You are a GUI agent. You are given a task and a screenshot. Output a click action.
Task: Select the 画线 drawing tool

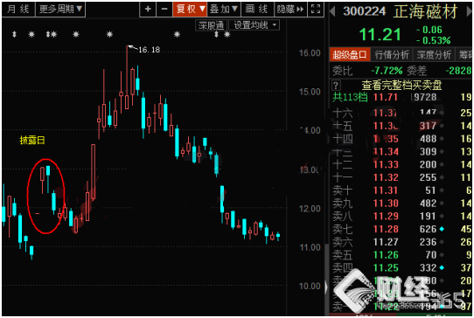(257, 9)
